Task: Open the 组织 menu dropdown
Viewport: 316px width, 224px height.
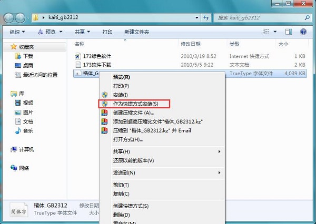Action: pos(17,32)
